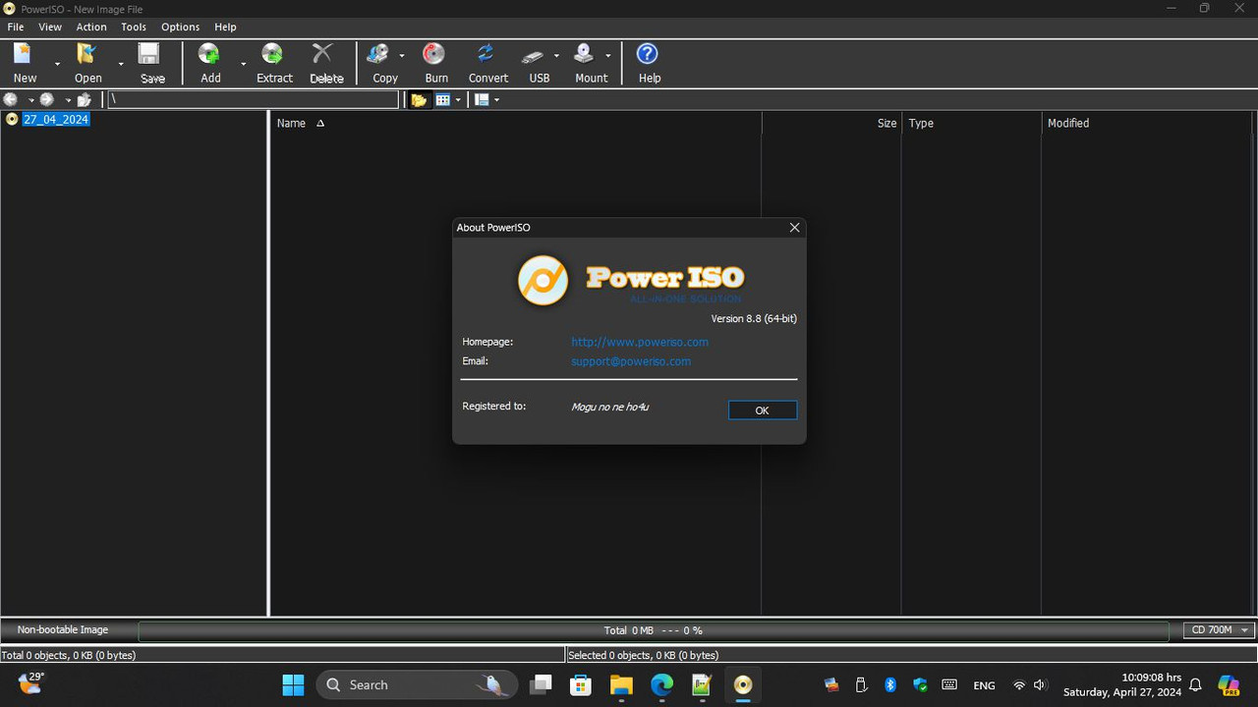Click the Forward navigation arrow

(46, 99)
